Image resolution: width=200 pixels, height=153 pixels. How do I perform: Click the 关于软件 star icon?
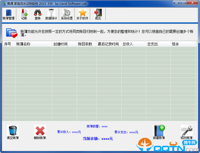point(82,14)
